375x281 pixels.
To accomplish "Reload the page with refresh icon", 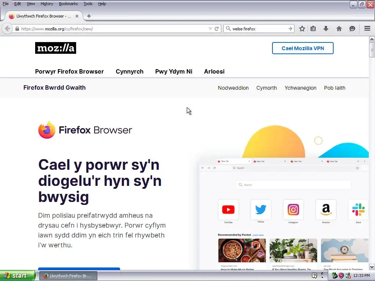I will (217, 29).
